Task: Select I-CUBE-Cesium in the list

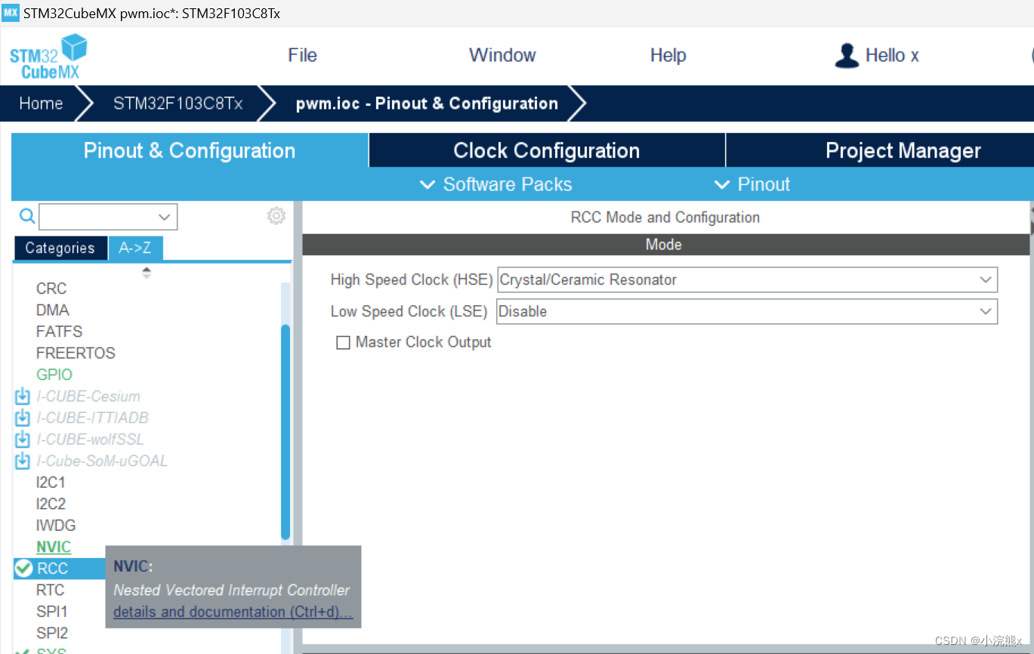Action: click(88, 396)
